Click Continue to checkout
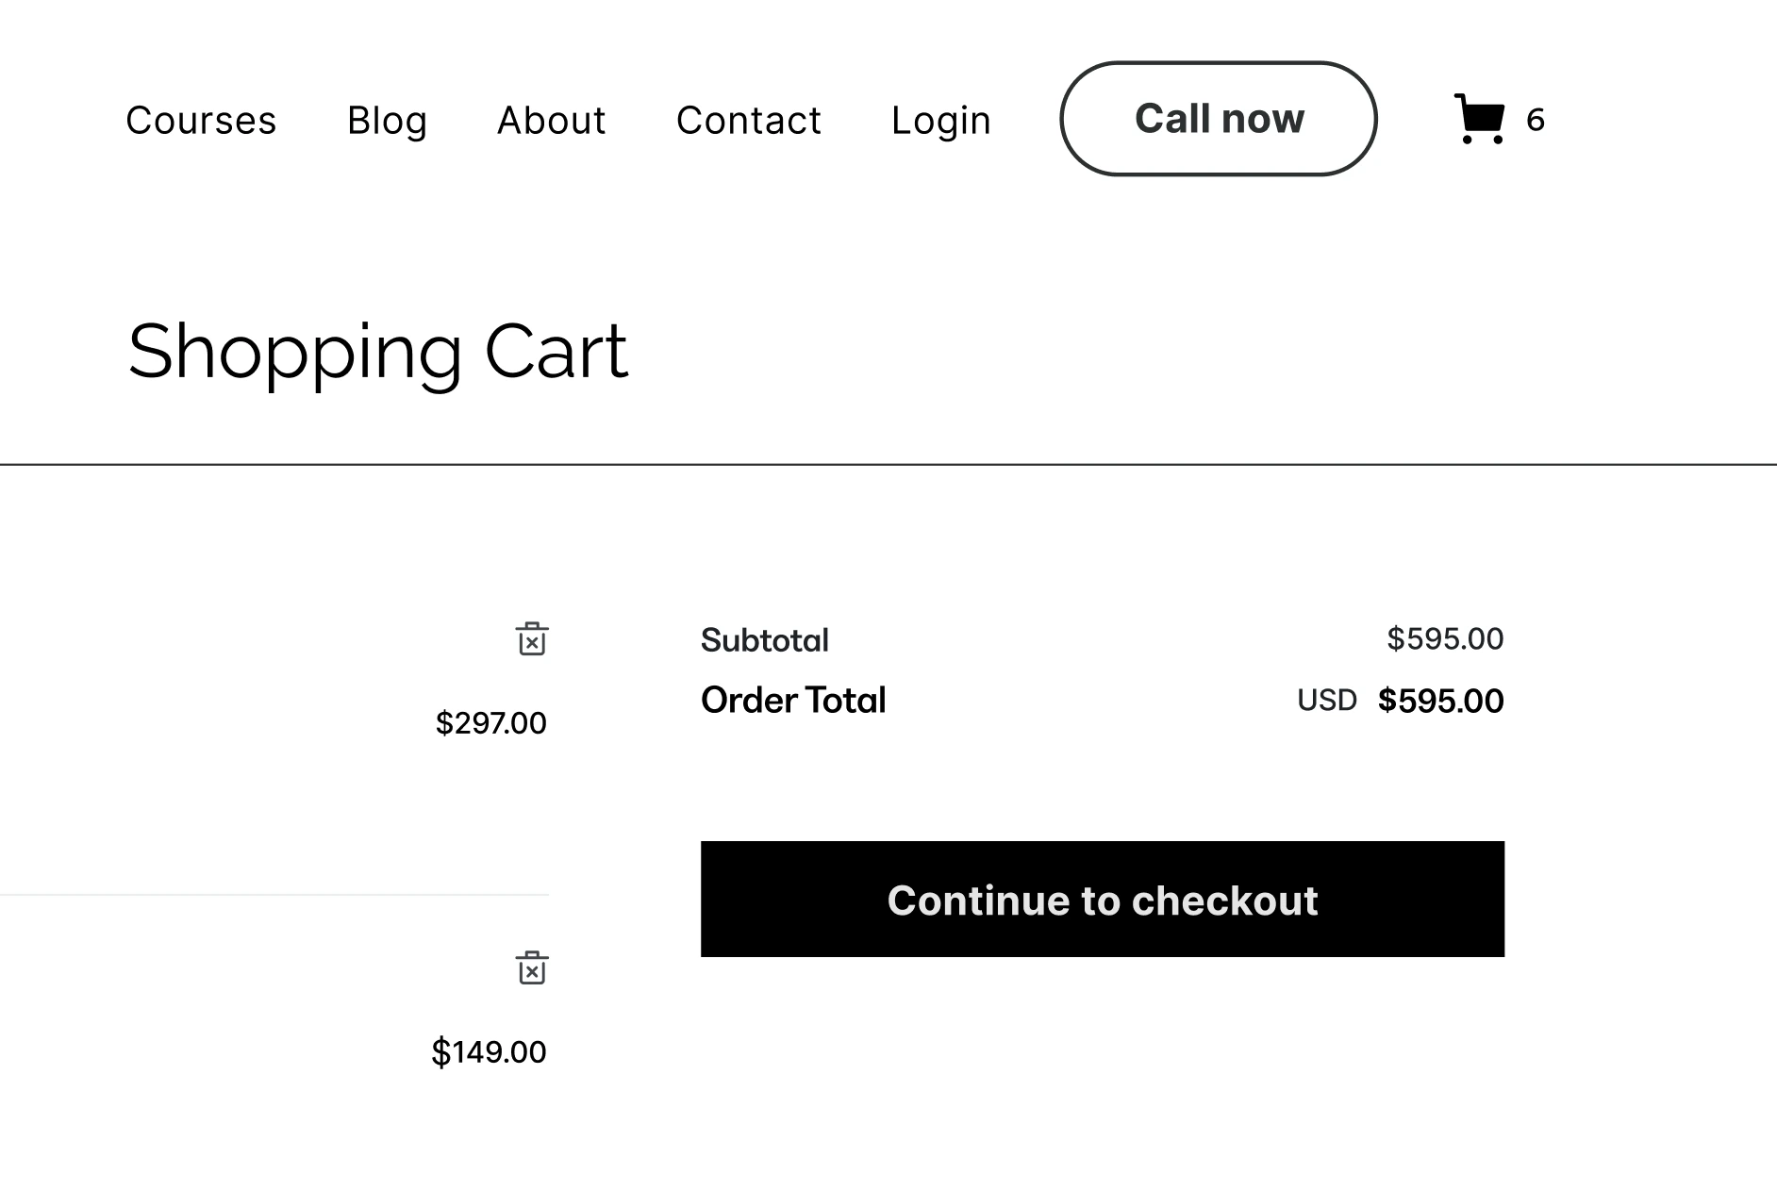This screenshot has width=1777, height=1190. click(x=1102, y=899)
